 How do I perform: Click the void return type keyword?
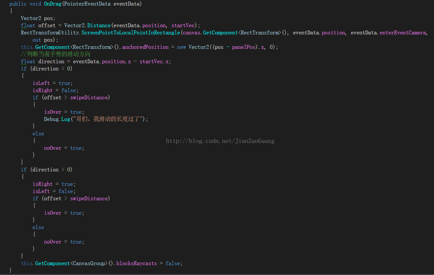(35, 4)
